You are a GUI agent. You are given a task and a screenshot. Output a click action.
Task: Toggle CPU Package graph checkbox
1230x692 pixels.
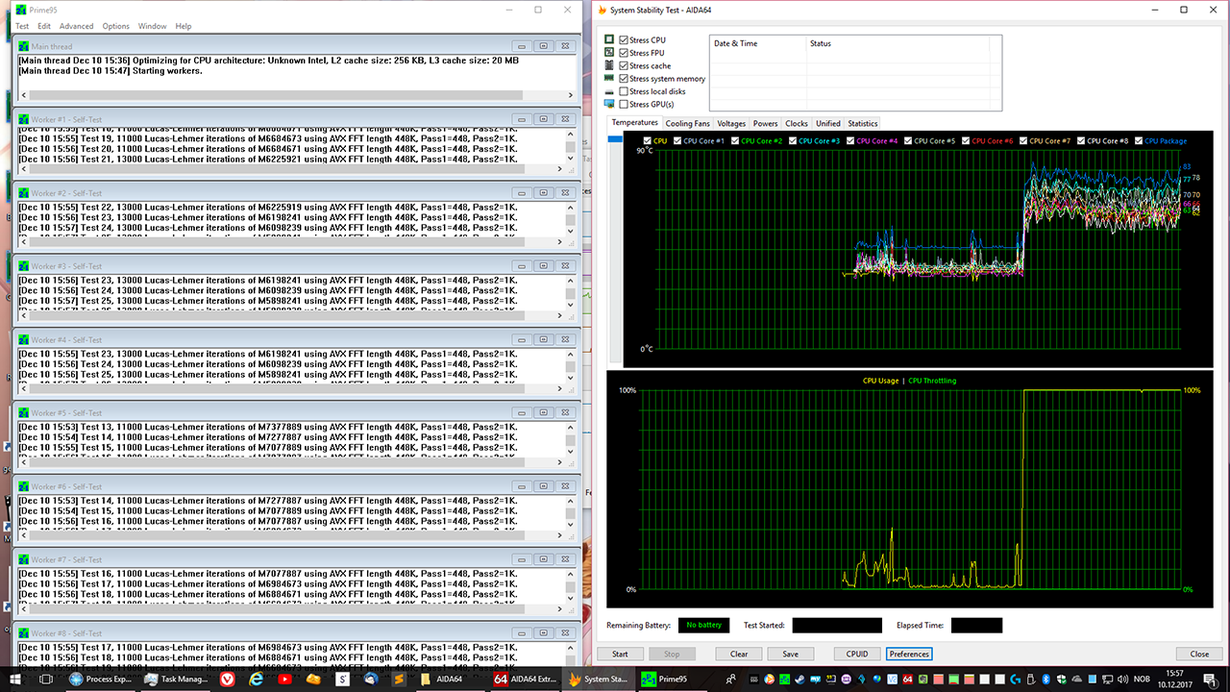(x=1139, y=141)
